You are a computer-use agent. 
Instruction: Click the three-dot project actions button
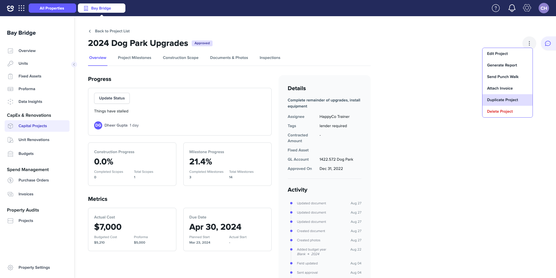coord(529,43)
